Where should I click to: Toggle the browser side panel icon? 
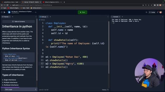158,5
